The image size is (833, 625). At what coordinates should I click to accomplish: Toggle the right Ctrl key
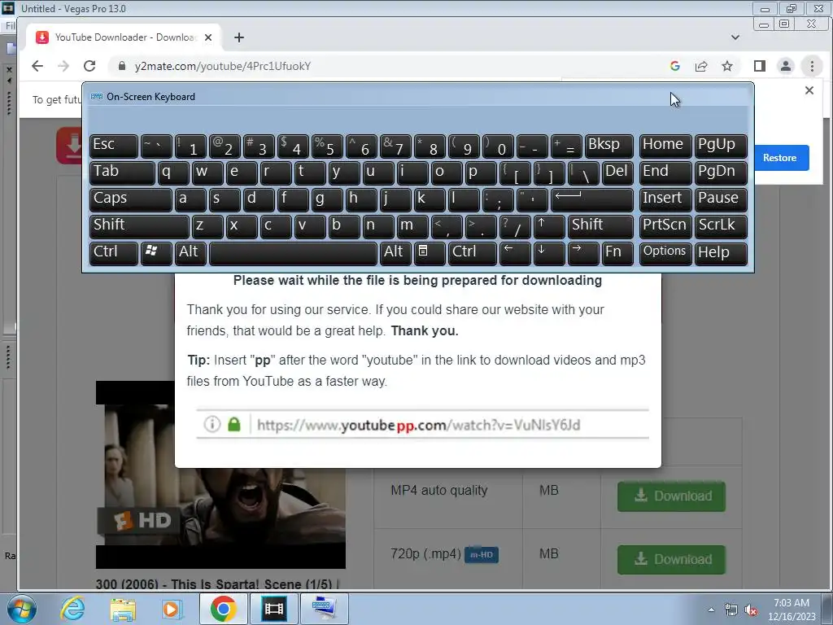tap(473, 253)
